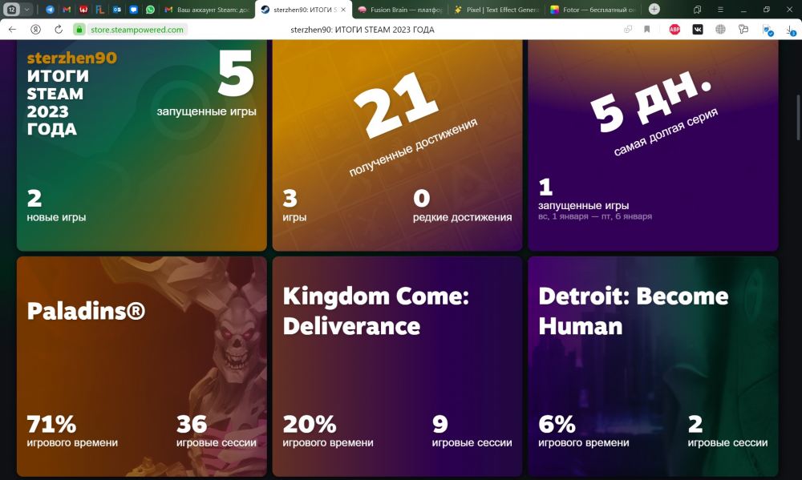The image size is (802, 480).
Task: Open the VK extension icon
Action: pyautogui.click(x=698, y=30)
